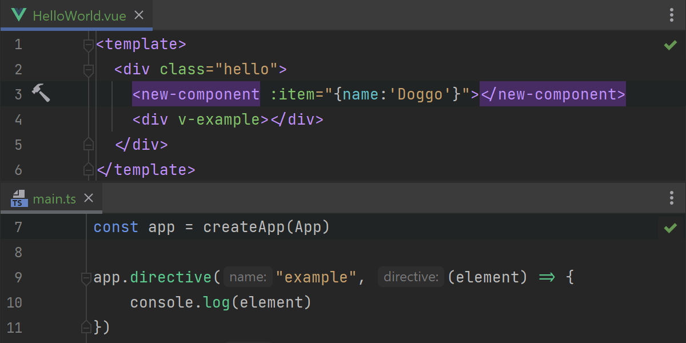Click the Vue logo icon on HelloWorld.vue tab
This screenshot has height=343, width=686.
[x=19, y=15]
